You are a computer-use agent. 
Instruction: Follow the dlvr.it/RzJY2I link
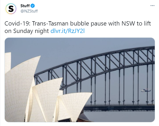(x=68, y=31)
